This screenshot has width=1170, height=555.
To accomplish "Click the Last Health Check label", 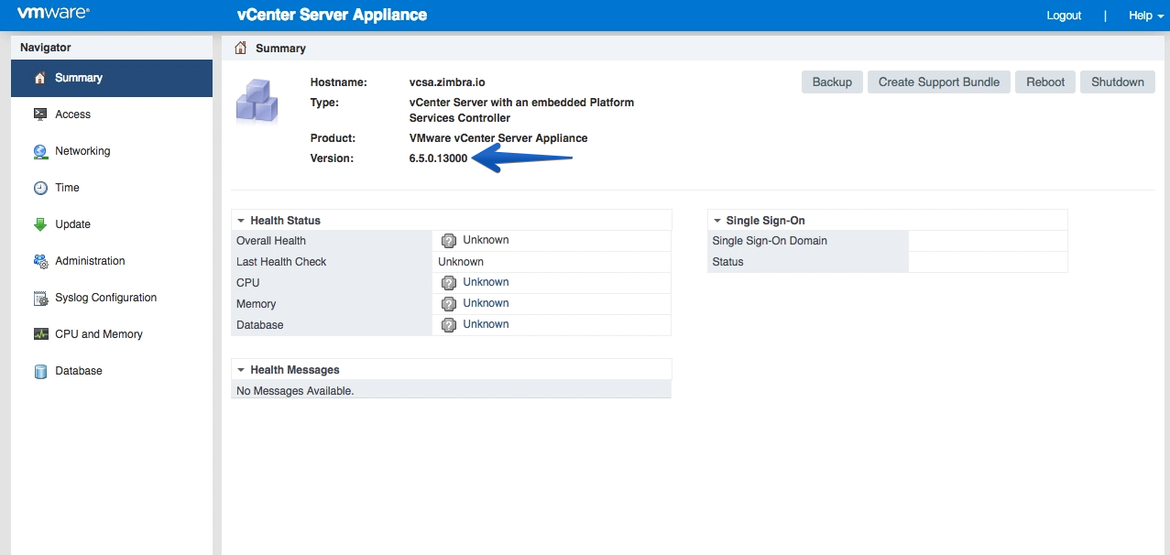I will click(x=281, y=262).
